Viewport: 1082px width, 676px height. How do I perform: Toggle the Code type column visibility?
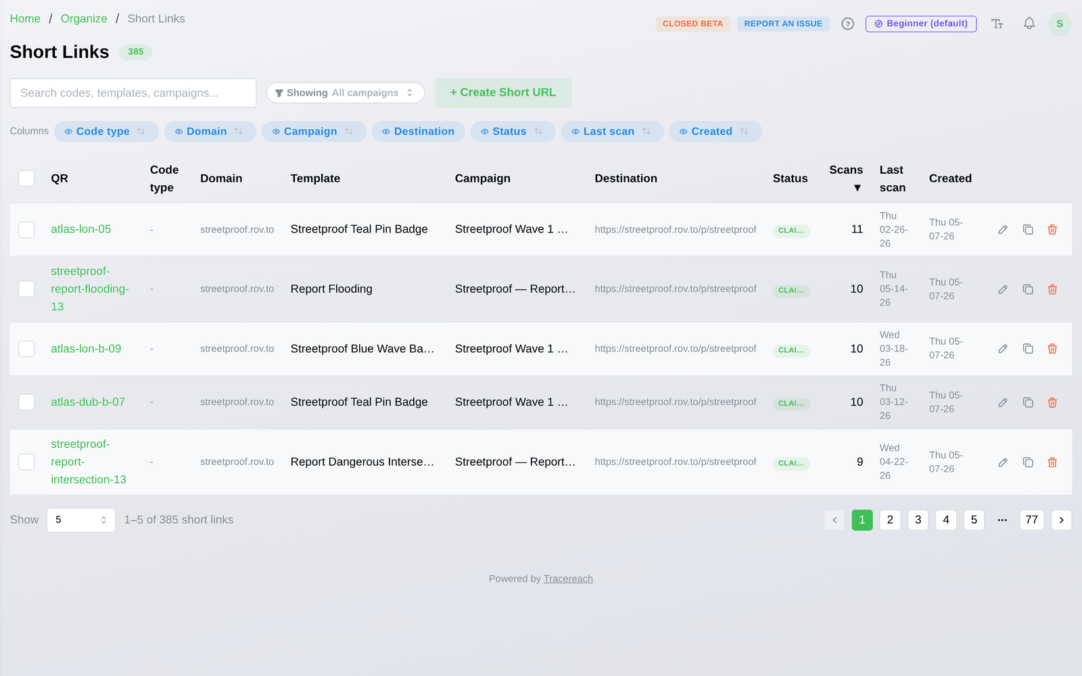tap(106, 132)
